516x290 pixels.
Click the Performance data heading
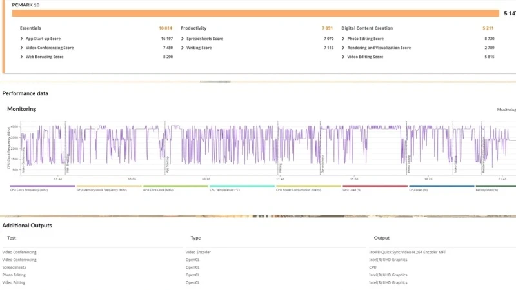[x=25, y=93]
